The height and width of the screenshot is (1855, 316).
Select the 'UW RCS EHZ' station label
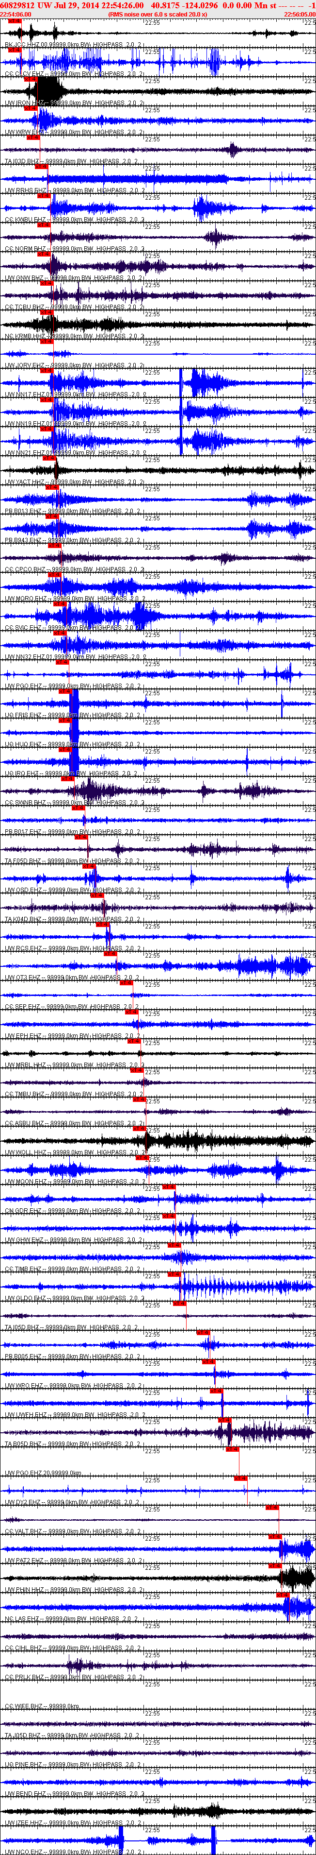23,948
